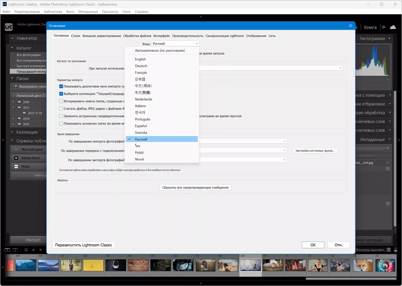
Task: Go forward using the filmstrip right arrow
Action: click(x=41, y=250)
